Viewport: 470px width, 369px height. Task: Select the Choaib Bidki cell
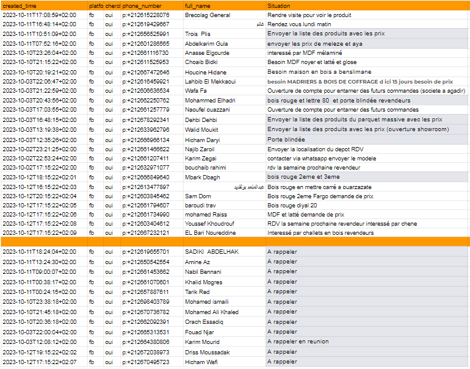[225, 62]
